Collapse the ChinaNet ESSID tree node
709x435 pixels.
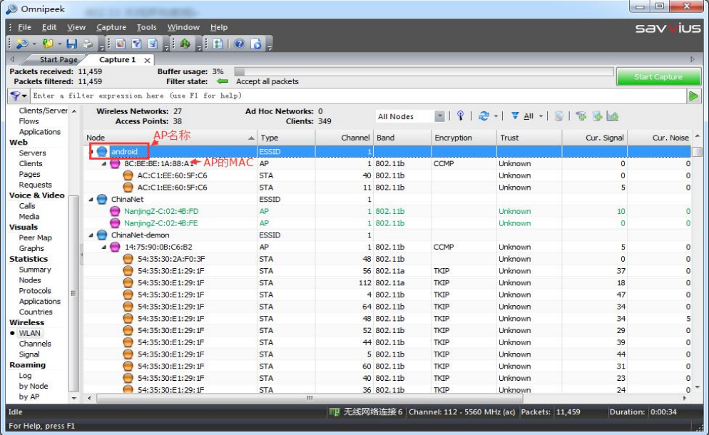click(x=91, y=200)
